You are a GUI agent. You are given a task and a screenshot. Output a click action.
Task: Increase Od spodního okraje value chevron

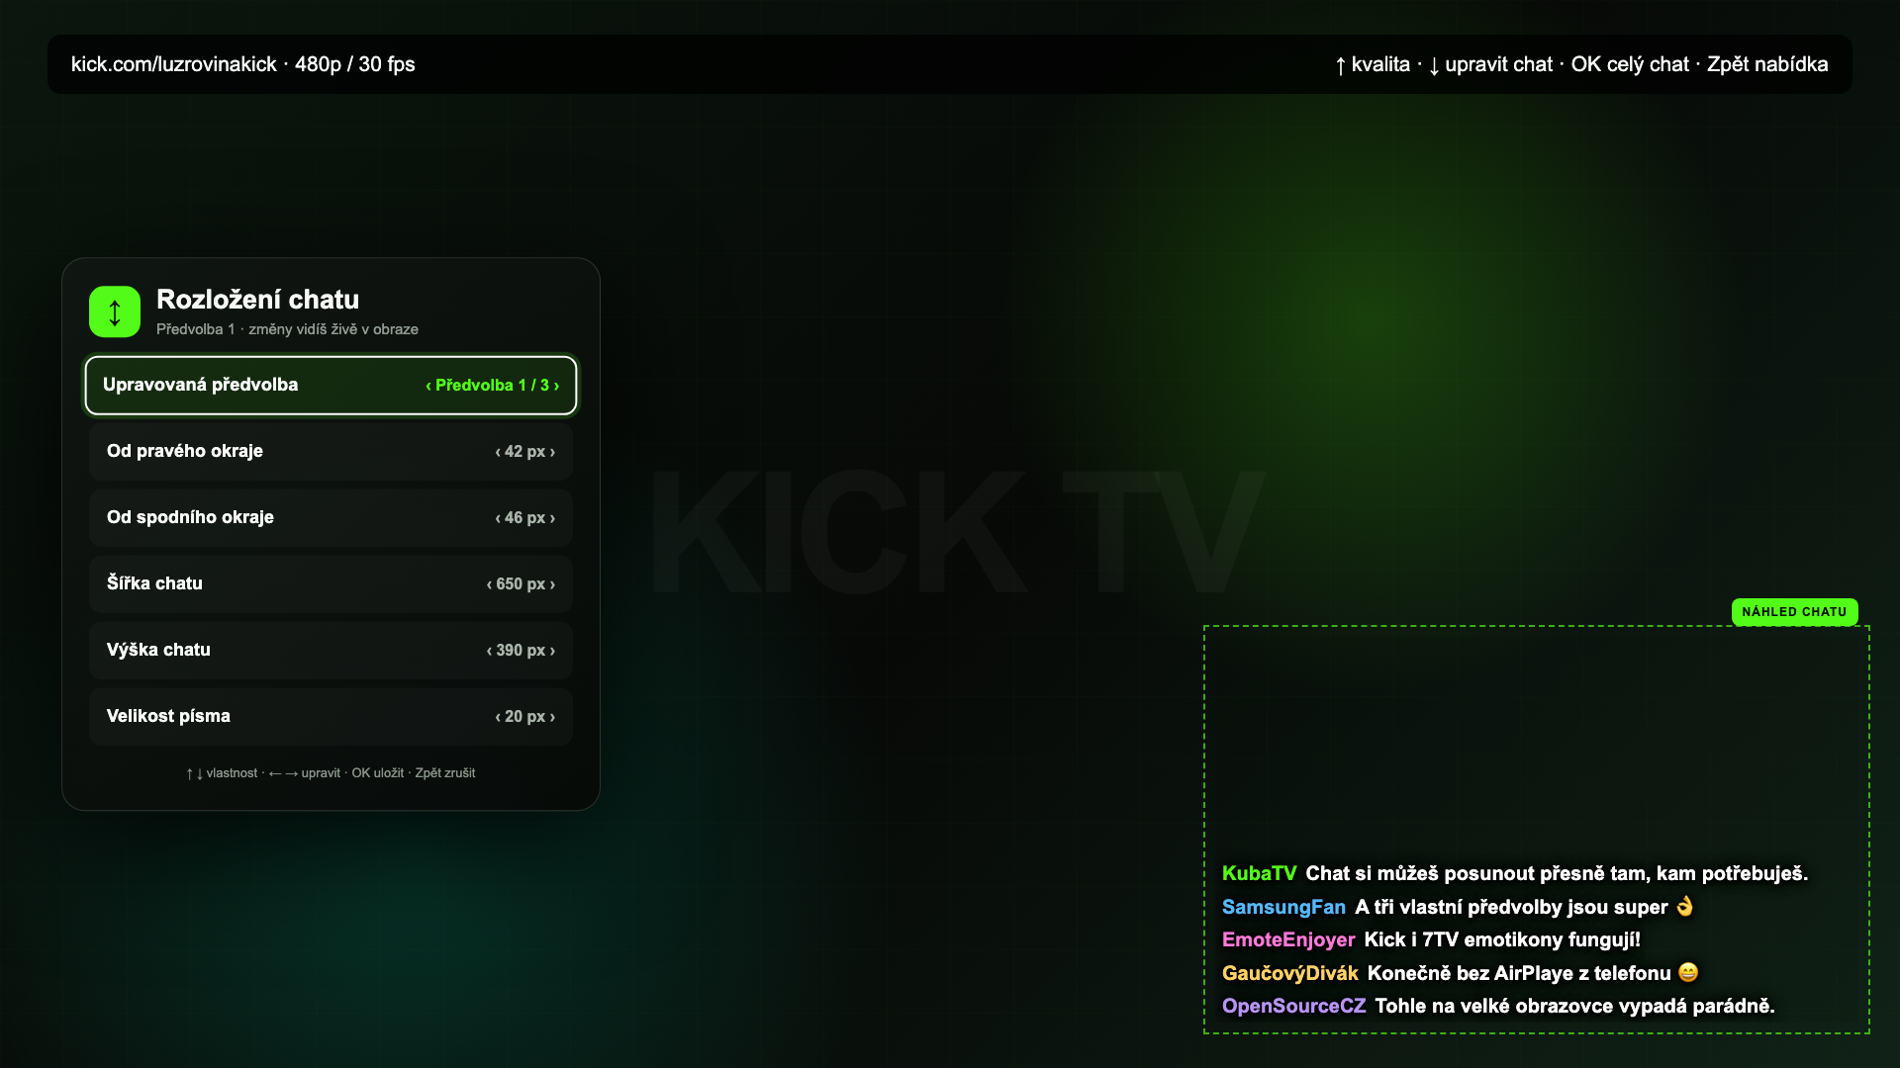552,518
